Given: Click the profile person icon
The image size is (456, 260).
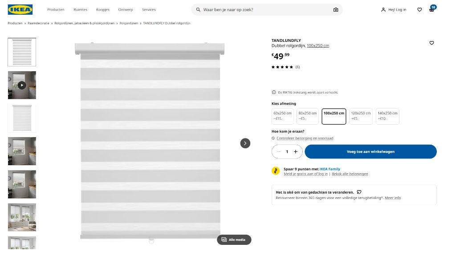Looking at the screenshot, I should pos(383,10).
